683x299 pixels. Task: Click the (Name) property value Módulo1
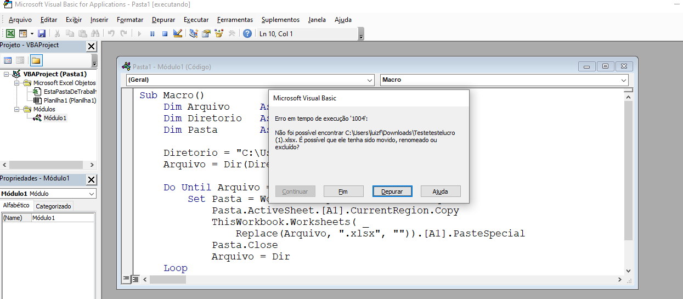coord(63,218)
